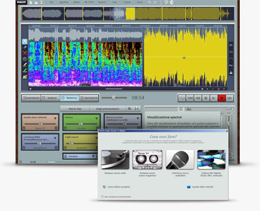Click the play transport button
This screenshot has height=211, width=260.
point(214,98)
